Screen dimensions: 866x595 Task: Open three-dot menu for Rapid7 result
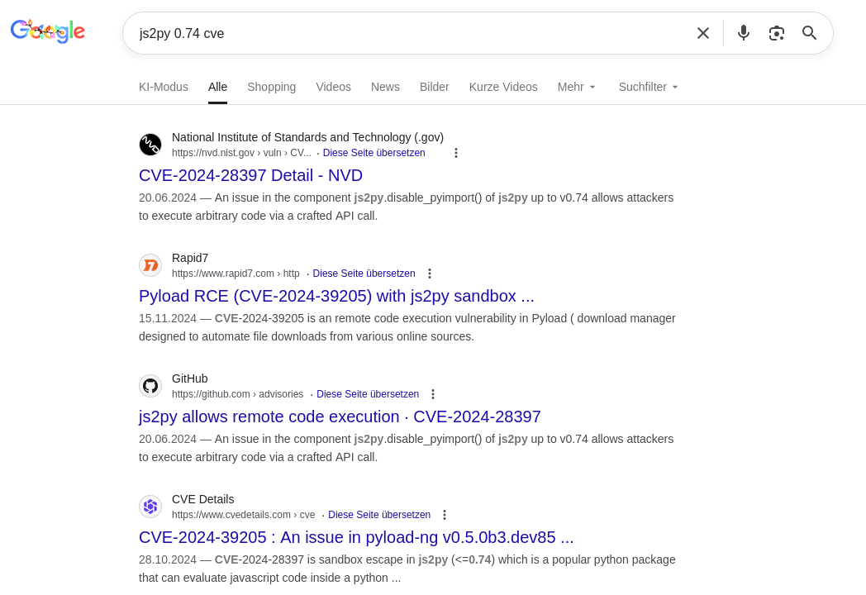(429, 274)
